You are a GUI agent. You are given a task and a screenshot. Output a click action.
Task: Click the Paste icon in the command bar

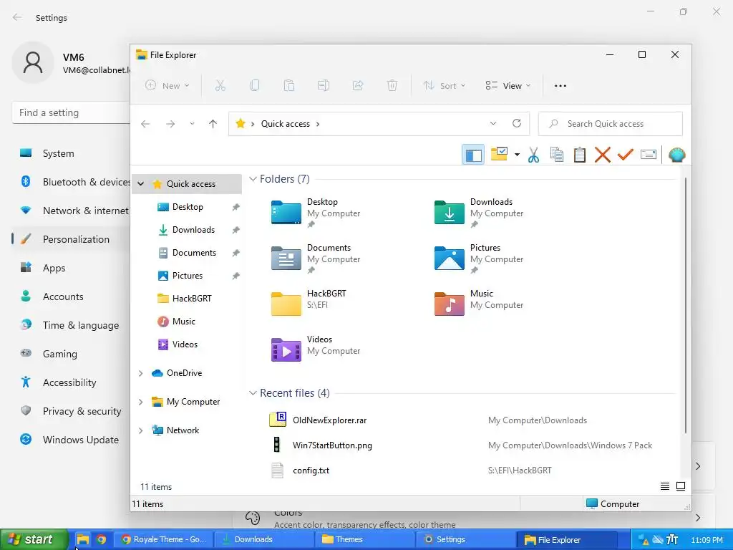(x=289, y=86)
